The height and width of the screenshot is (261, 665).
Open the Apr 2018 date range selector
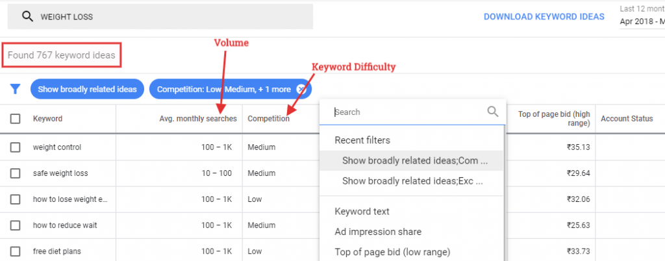[x=642, y=21]
